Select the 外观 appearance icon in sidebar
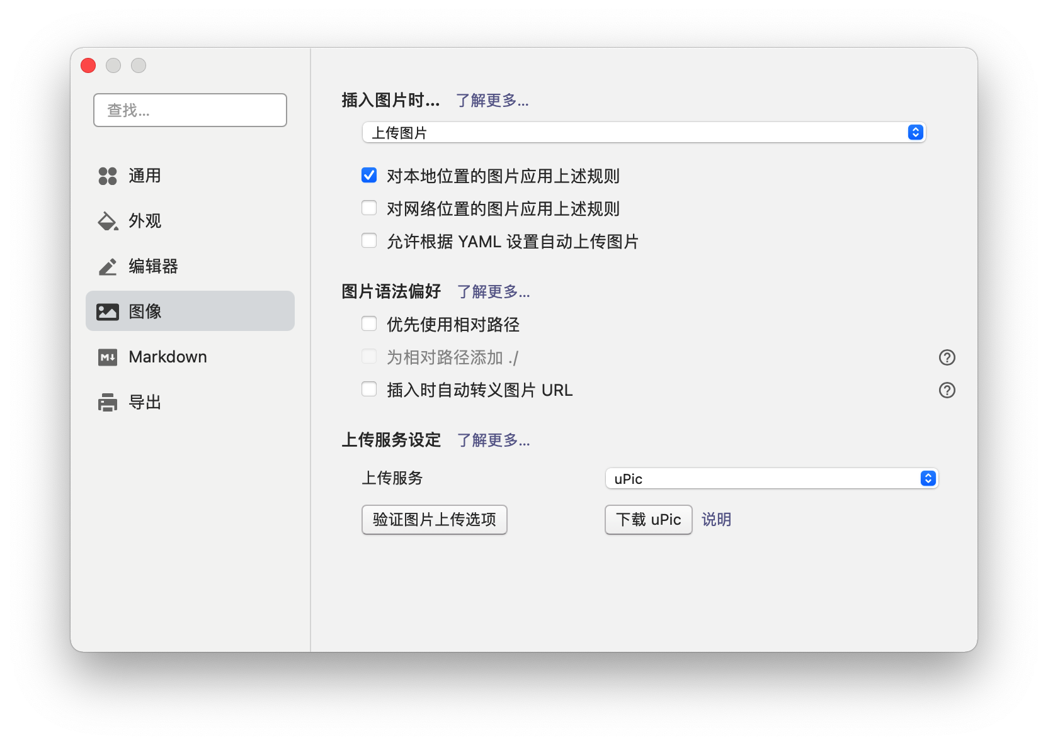Viewport: 1048px width, 745px height. coord(107,221)
